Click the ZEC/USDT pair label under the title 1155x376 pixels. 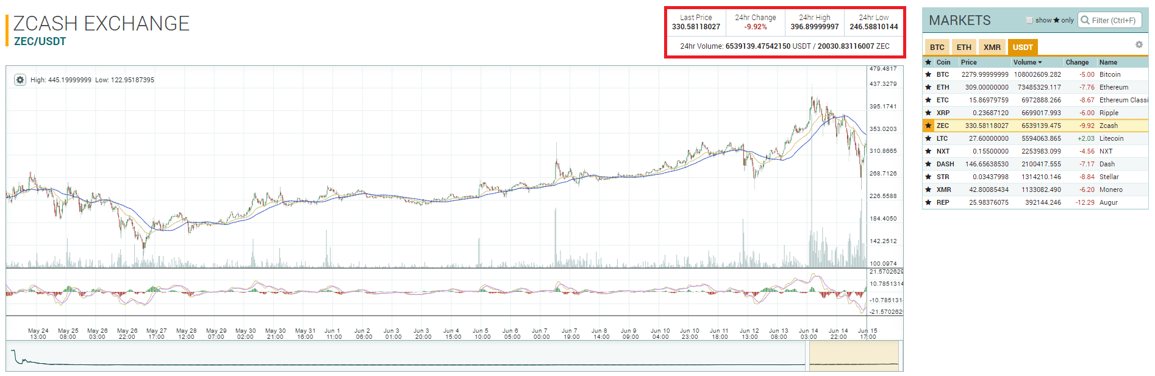point(40,41)
